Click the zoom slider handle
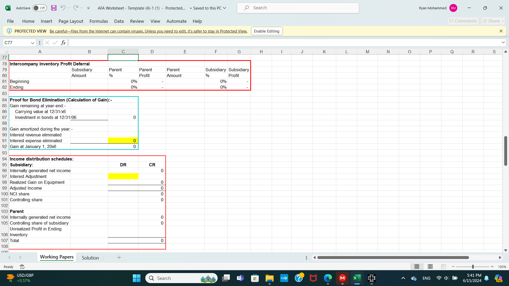 [x=473, y=267]
